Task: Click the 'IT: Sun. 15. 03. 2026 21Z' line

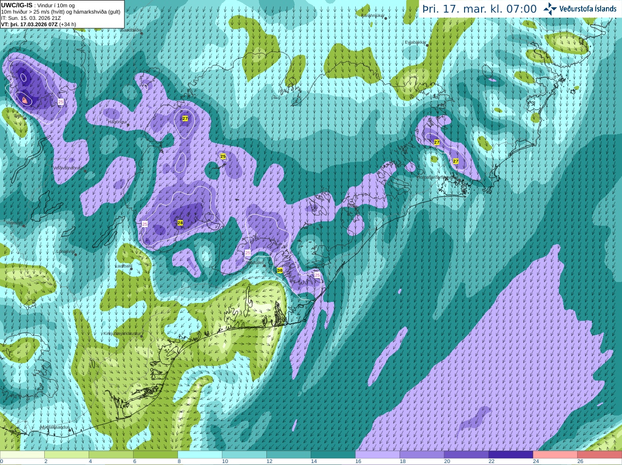Action: click(x=31, y=18)
